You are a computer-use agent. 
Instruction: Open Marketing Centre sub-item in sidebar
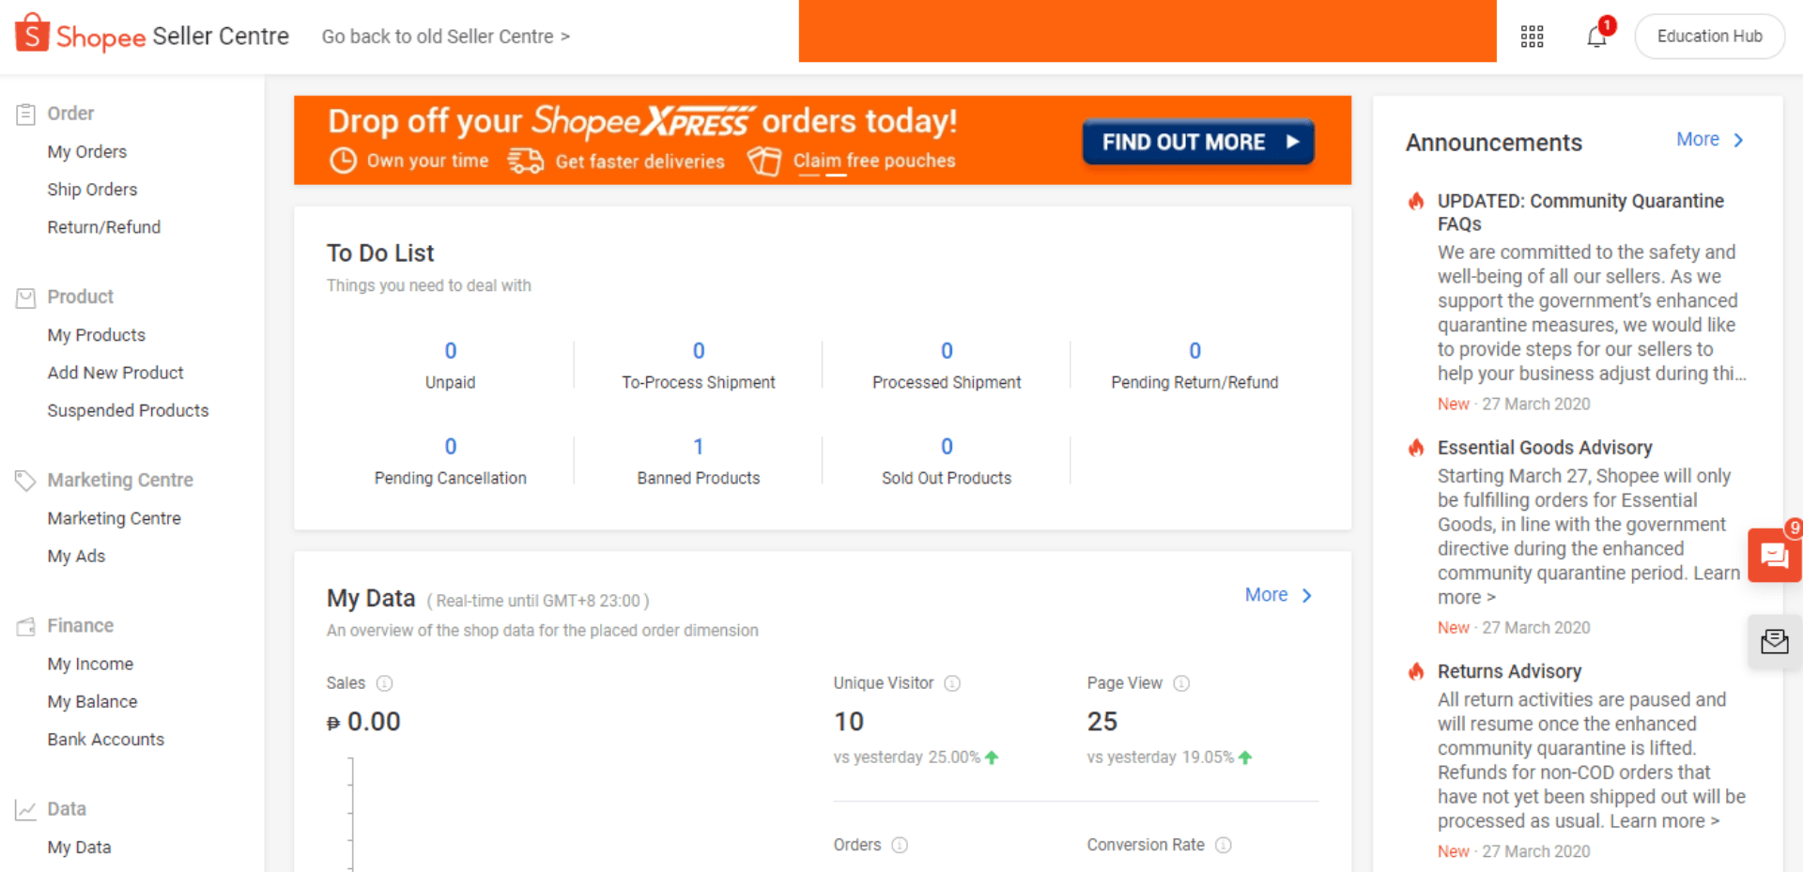coord(114,518)
